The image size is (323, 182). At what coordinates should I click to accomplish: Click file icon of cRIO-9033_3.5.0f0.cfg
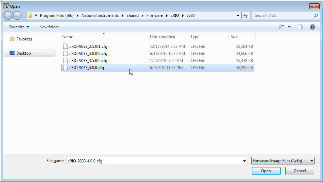tap(65, 60)
